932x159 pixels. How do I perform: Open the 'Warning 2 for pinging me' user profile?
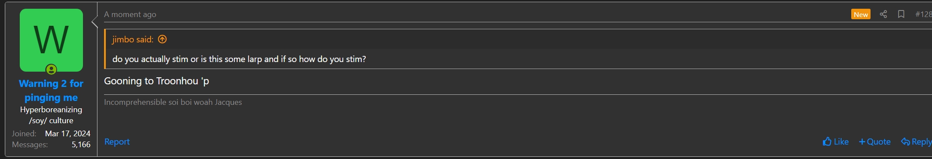pyautogui.click(x=51, y=90)
